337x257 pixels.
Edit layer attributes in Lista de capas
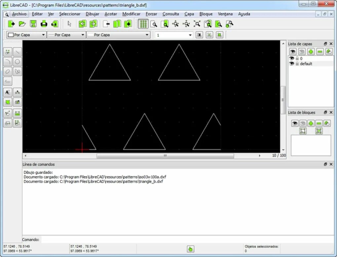[329, 52]
